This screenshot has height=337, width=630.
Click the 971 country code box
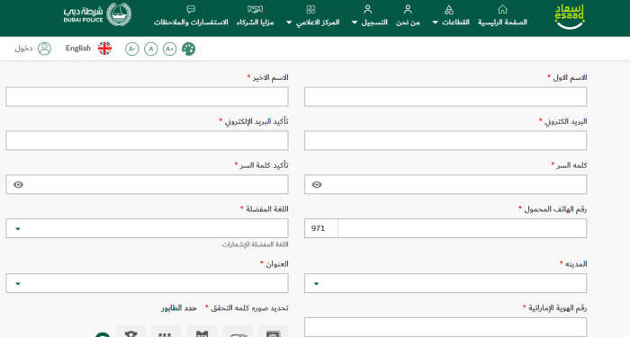point(321,228)
